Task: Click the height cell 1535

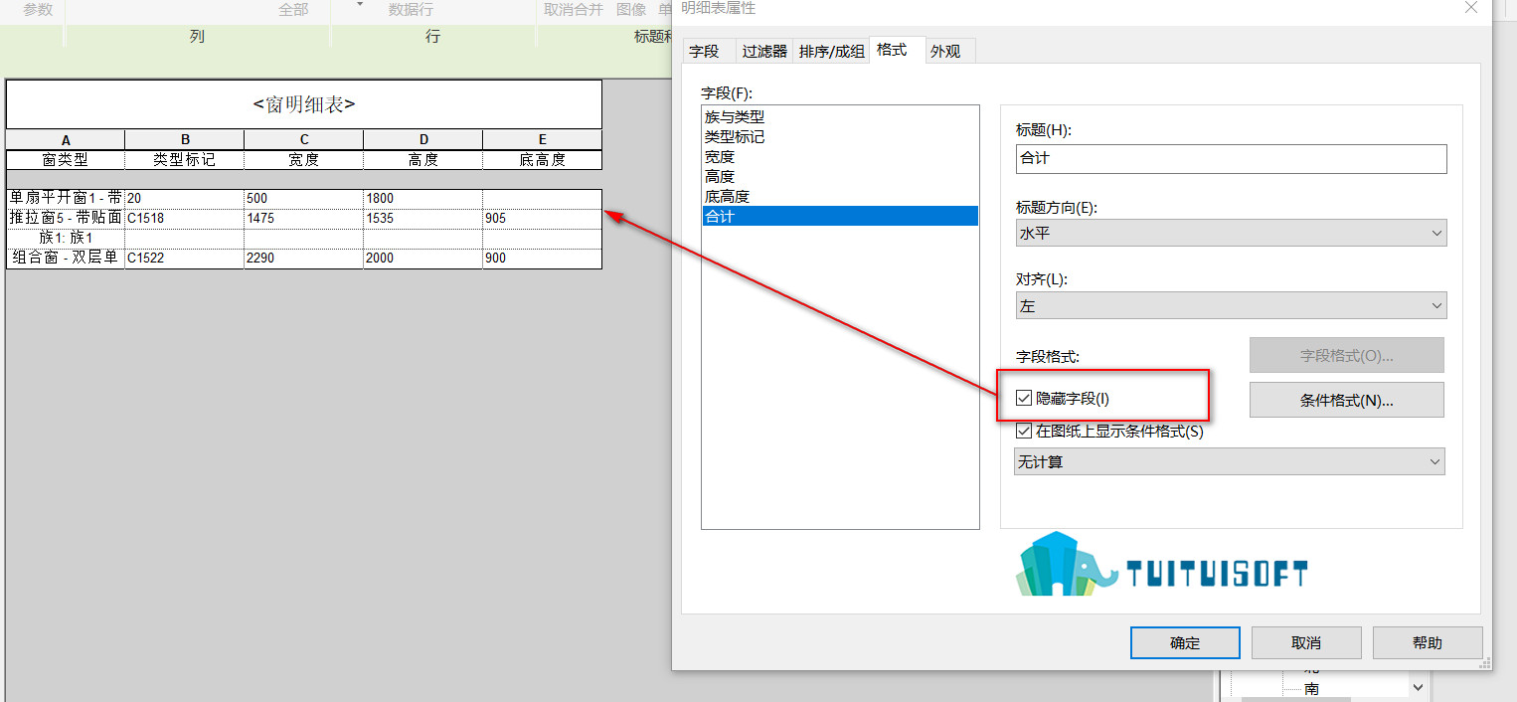Action: 423,218
